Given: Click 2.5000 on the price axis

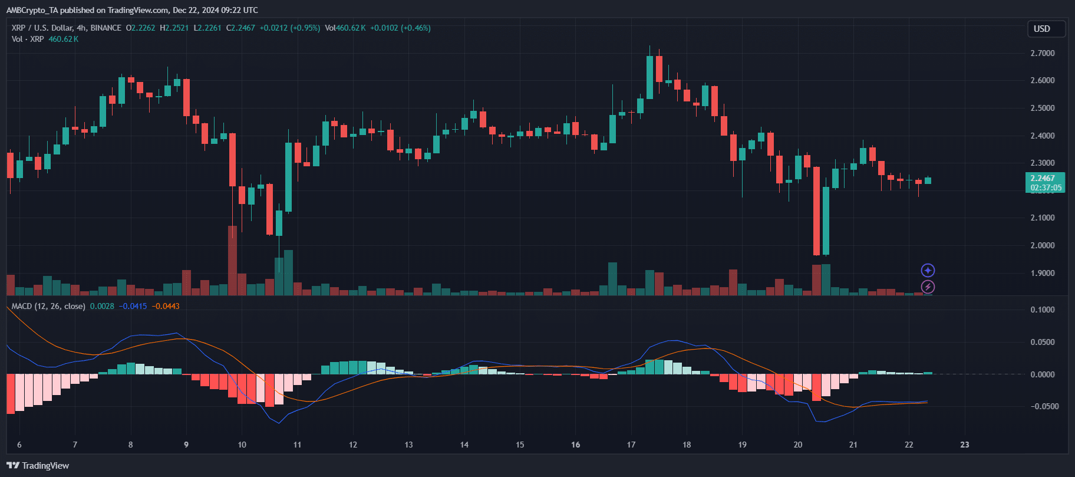Looking at the screenshot, I should click(1043, 108).
